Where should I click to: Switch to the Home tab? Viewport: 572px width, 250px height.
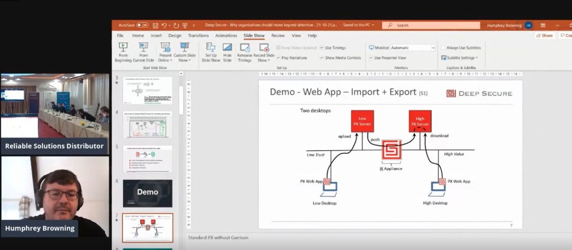tap(138, 35)
